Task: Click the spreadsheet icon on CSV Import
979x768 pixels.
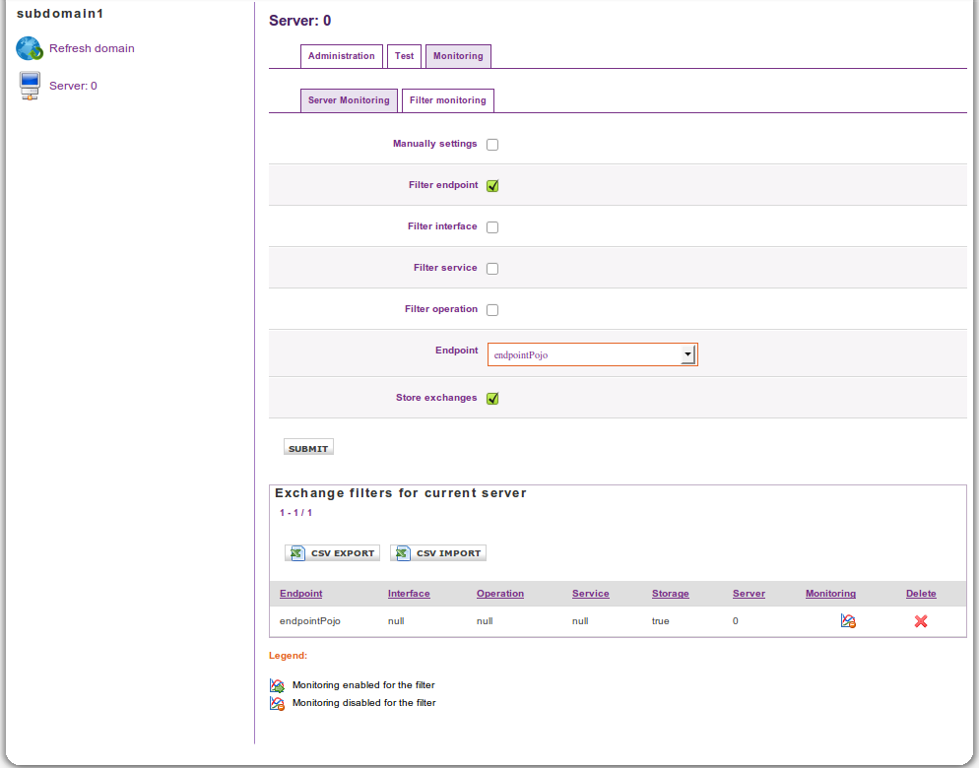Action: click(402, 553)
